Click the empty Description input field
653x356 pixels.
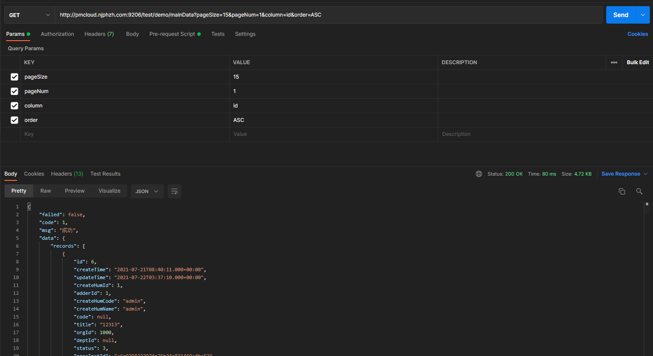pos(545,134)
